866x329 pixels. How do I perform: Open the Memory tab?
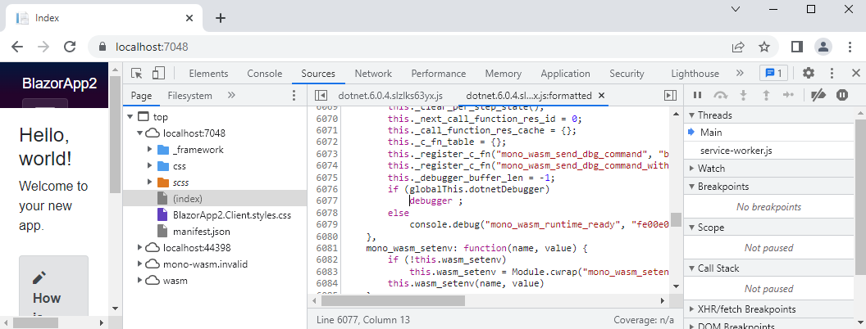pyautogui.click(x=504, y=74)
